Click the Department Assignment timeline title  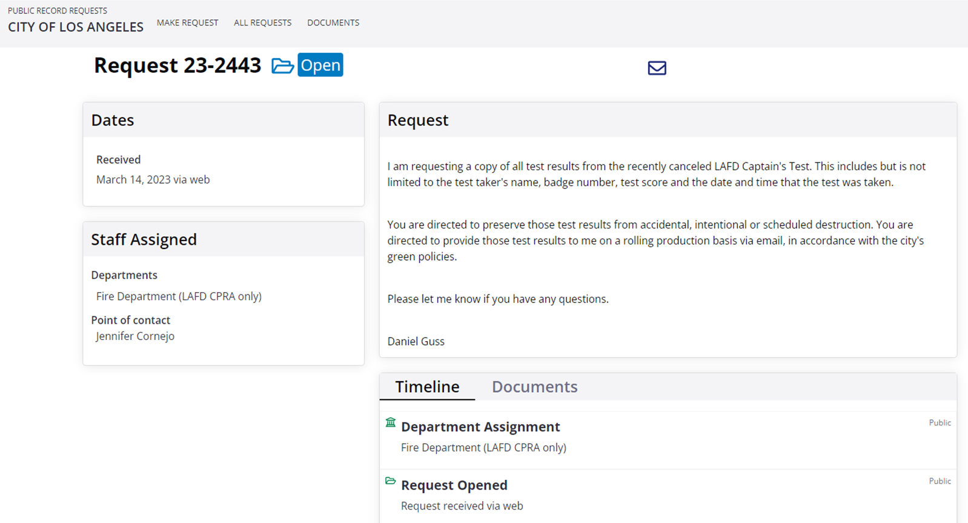[x=480, y=427]
